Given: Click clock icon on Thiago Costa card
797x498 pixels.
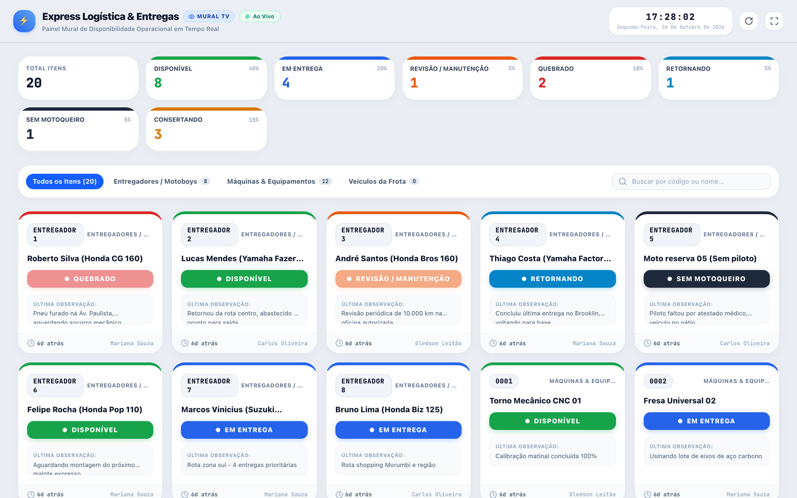Looking at the screenshot, I should tap(493, 343).
